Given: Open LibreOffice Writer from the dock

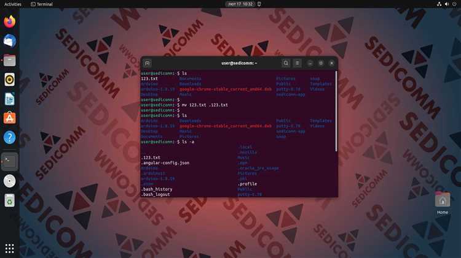Looking at the screenshot, I should tap(9, 99).
